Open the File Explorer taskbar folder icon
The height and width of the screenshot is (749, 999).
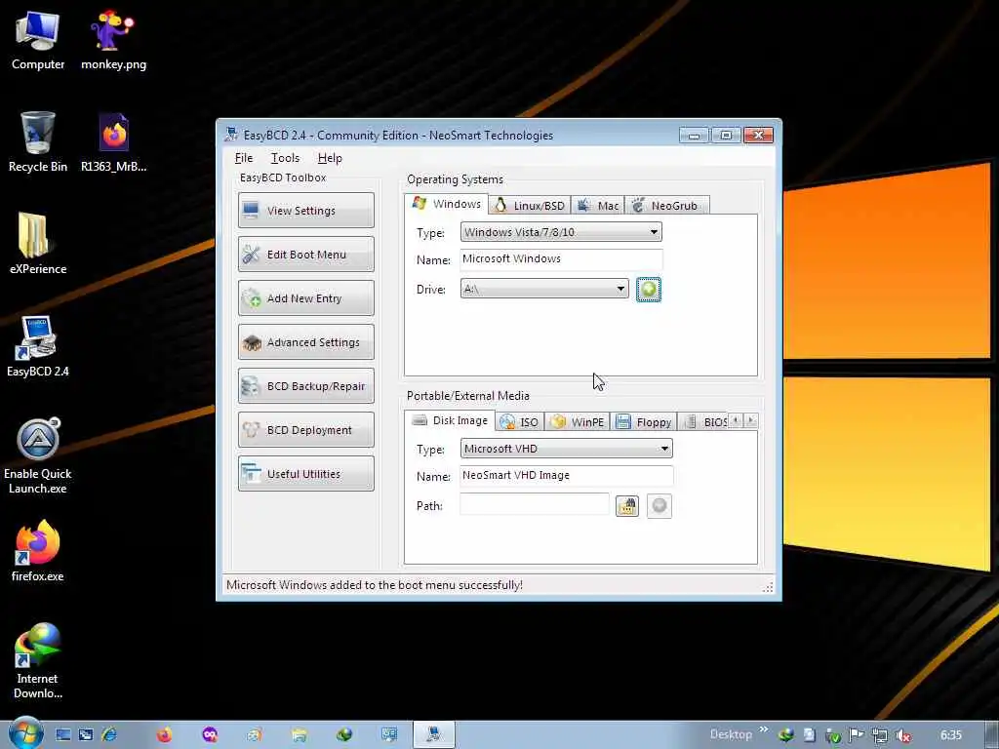tap(299, 735)
